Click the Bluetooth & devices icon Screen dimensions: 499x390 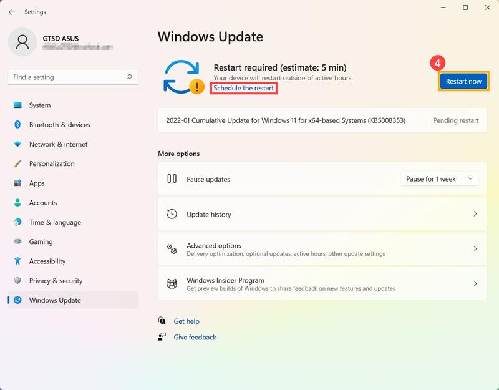point(17,125)
